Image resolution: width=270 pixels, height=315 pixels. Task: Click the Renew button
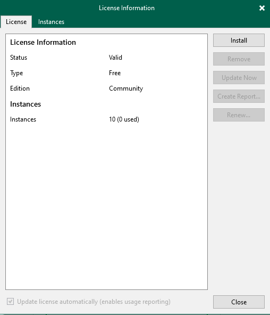click(x=239, y=115)
